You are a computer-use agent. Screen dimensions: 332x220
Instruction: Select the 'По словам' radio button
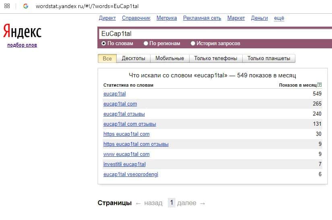pyautogui.click(x=103, y=44)
